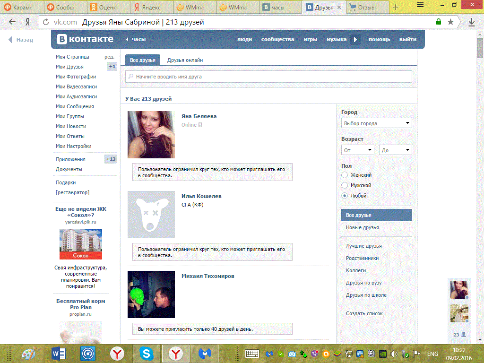Click the VKontakte logo
Viewport: 484px width, 363px height.
tap(85, 39)
